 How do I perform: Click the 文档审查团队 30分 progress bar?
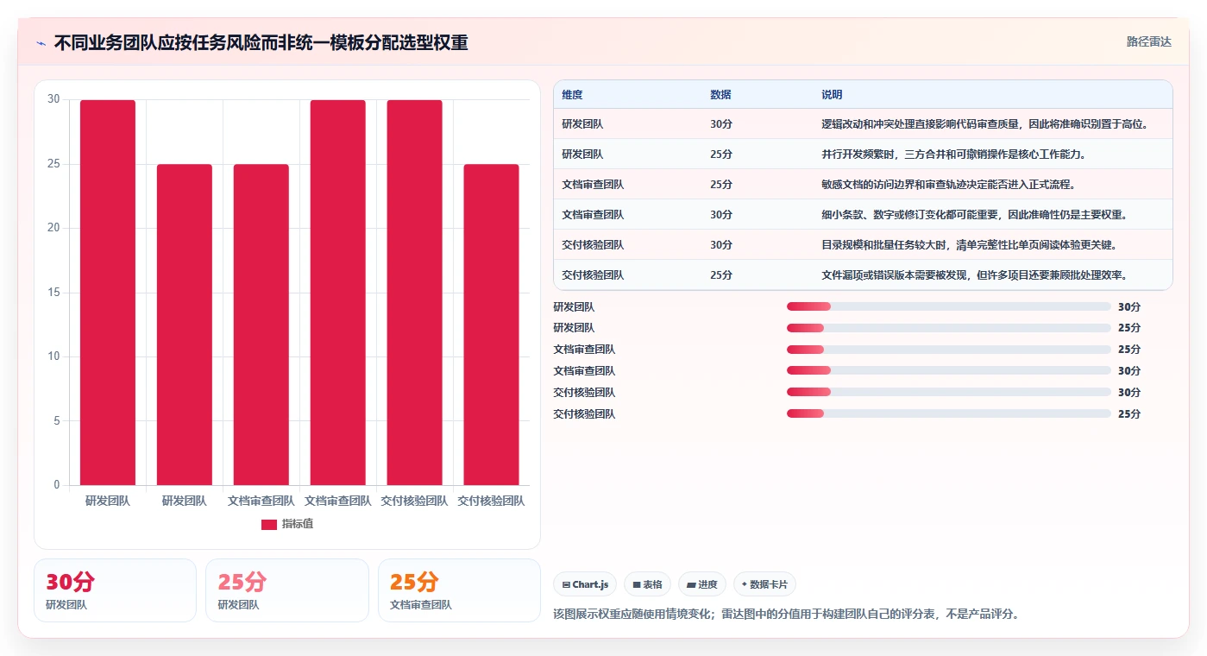948,370
